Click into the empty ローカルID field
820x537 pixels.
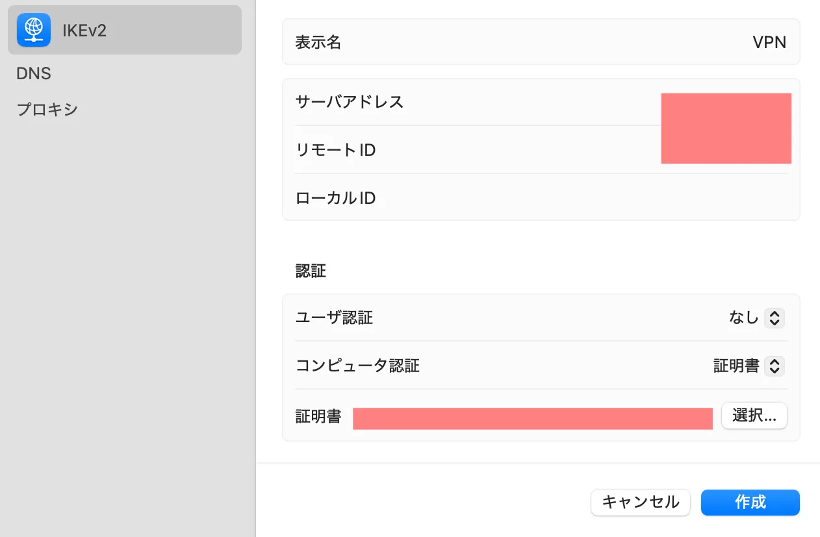tap(585, 198)
